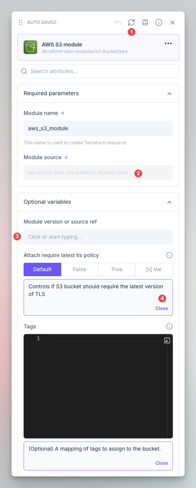Click info icon beside Attach require latest tls policy
This screenshot has width=196, height=488.
[169, 255]
